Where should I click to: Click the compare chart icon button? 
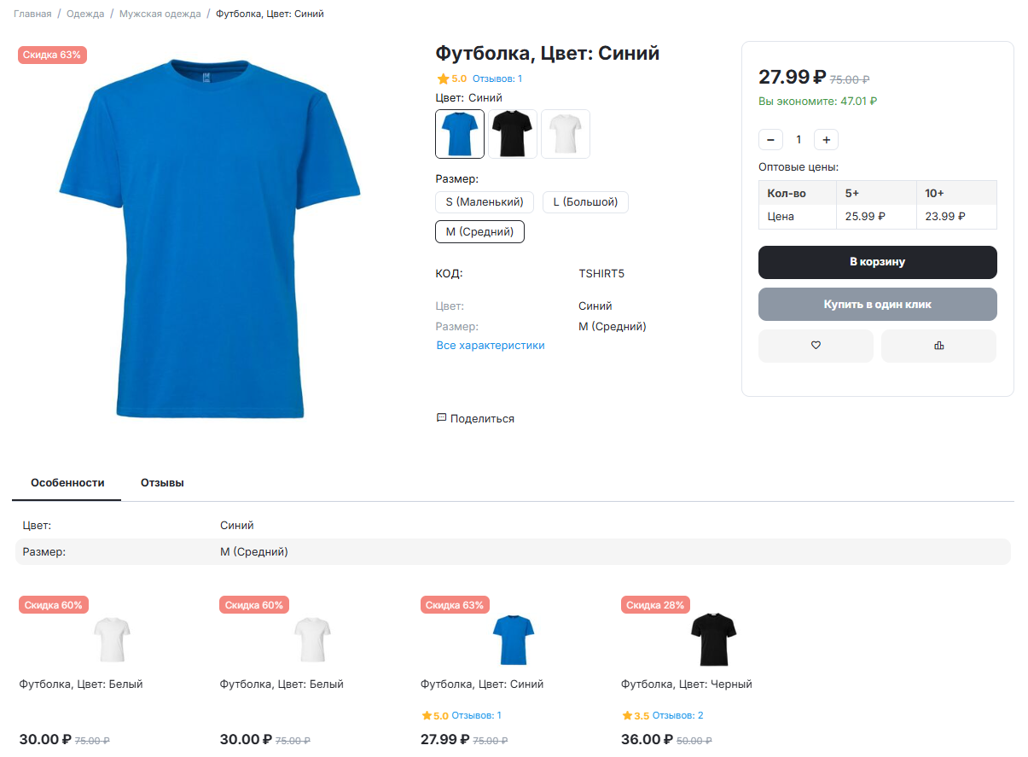click(x=938, y=346)
